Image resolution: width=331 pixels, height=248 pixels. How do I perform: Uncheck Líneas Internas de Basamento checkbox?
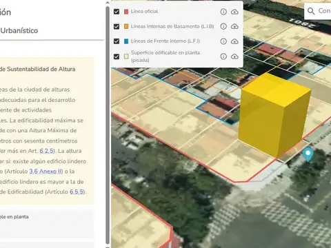coord(117,26)
